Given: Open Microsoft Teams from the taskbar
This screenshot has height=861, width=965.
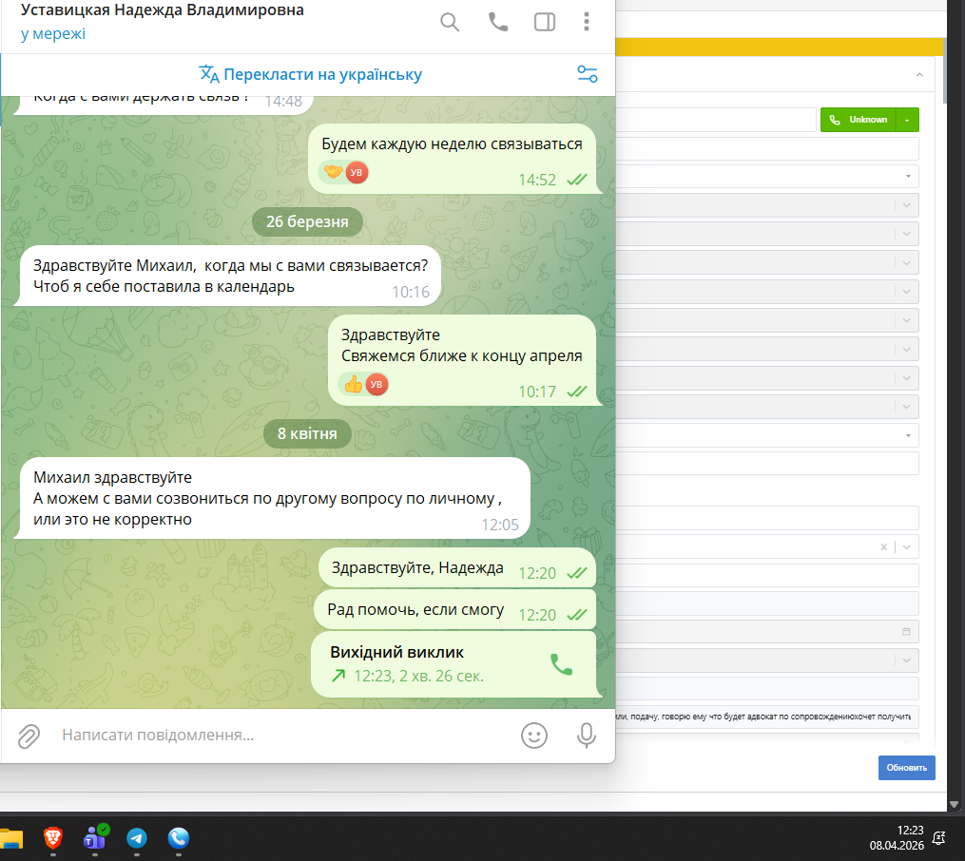Looking at the screenshot, I should [x=95, y=837].
